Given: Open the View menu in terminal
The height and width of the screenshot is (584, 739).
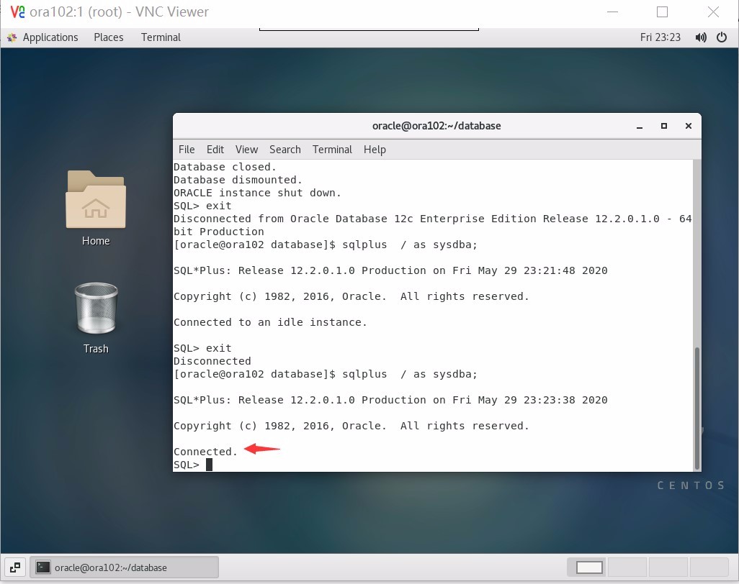Looking at the screenshot, I should 246,149.
